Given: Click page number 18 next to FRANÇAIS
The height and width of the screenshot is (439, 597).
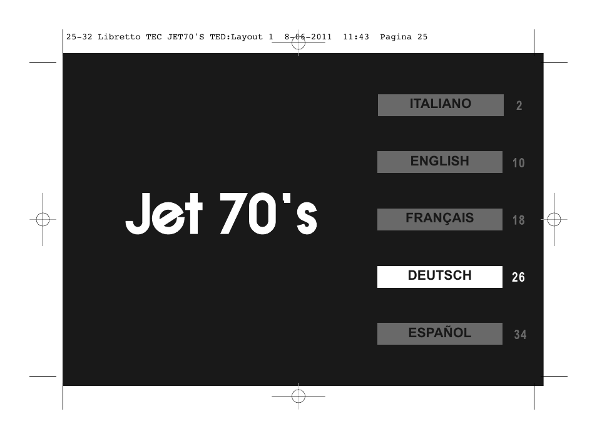Looking at the screenshot, I should (519, 220).
